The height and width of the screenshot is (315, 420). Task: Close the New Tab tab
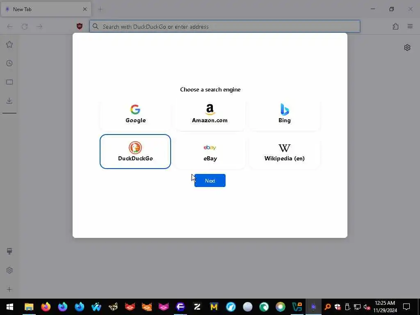85,9
